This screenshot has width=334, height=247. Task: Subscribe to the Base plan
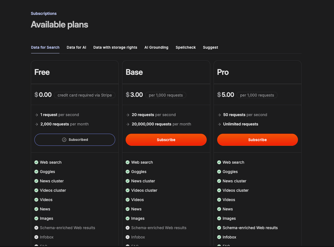(166, 140)
